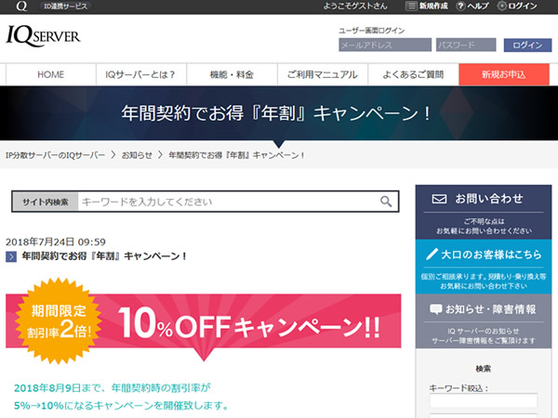558x418 pixels.
Task: Open article title 年間契約でお得『年割』キャンペーン！
Action: point(104,256)
